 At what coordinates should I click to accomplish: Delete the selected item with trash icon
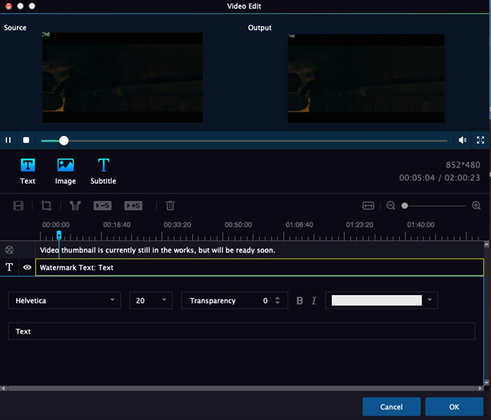coord(170,205)
